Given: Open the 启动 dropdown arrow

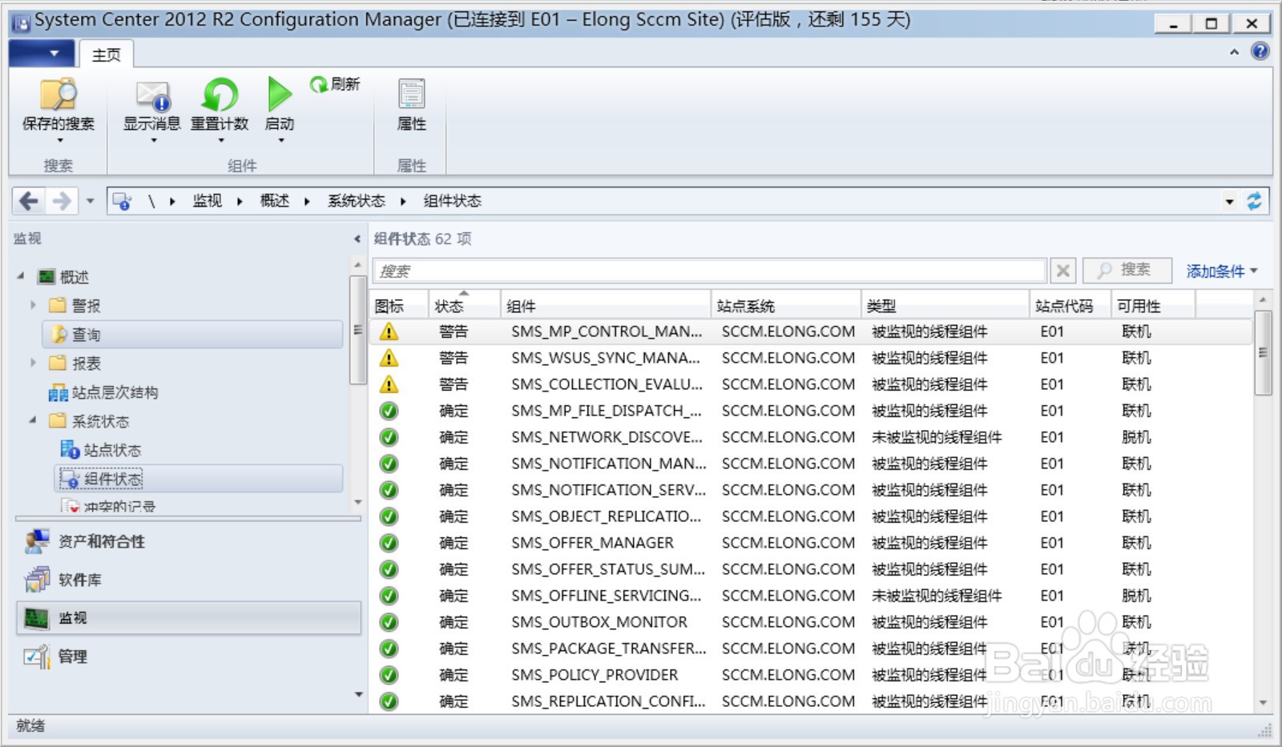Looking at the screenshot, I should [x=280, y=140].
